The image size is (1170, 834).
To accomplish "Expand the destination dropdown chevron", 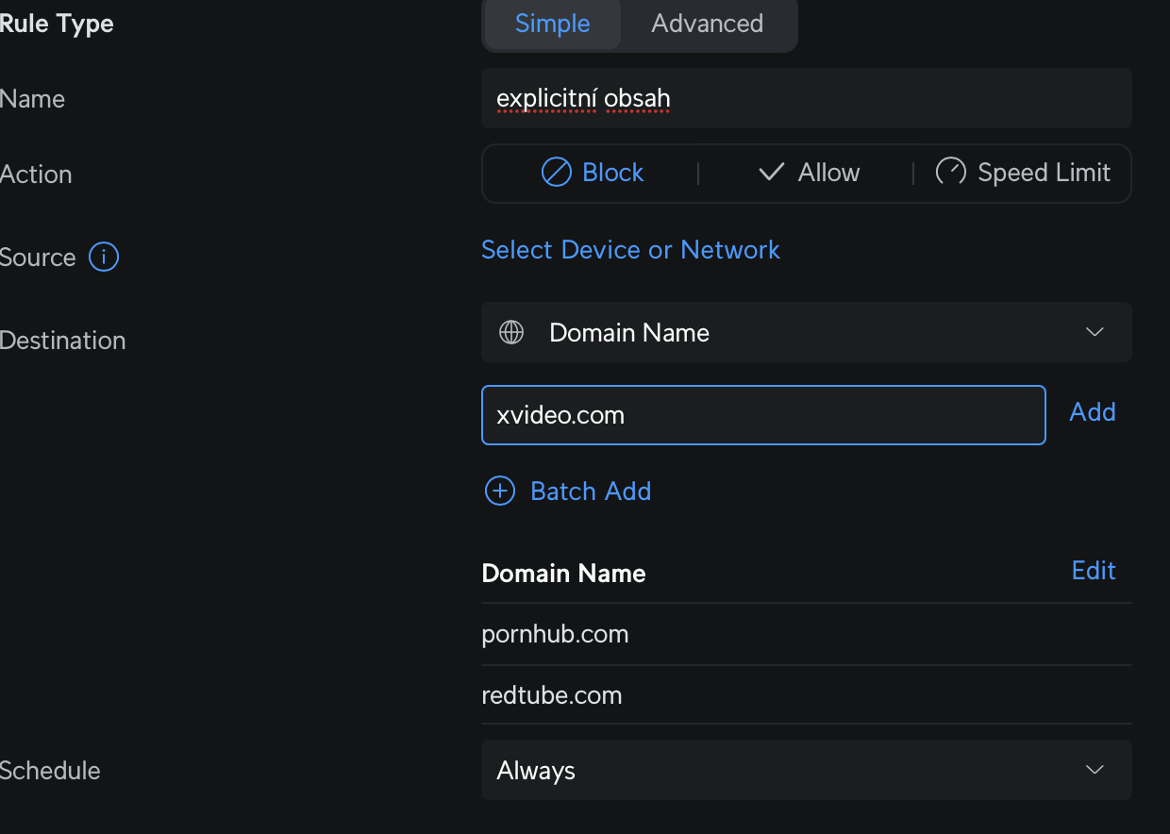I will click(x=1095, y=332).
